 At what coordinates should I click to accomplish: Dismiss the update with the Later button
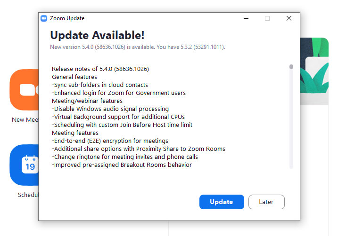pyautogui.click(x=266, y=202)
